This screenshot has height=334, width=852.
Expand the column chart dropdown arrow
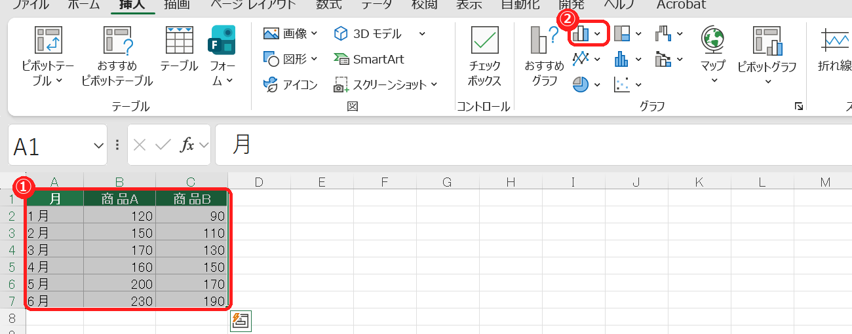point(597,33)
